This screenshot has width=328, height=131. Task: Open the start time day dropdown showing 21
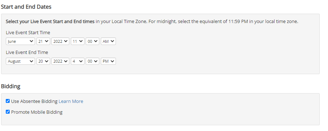[x=43, y=41]
